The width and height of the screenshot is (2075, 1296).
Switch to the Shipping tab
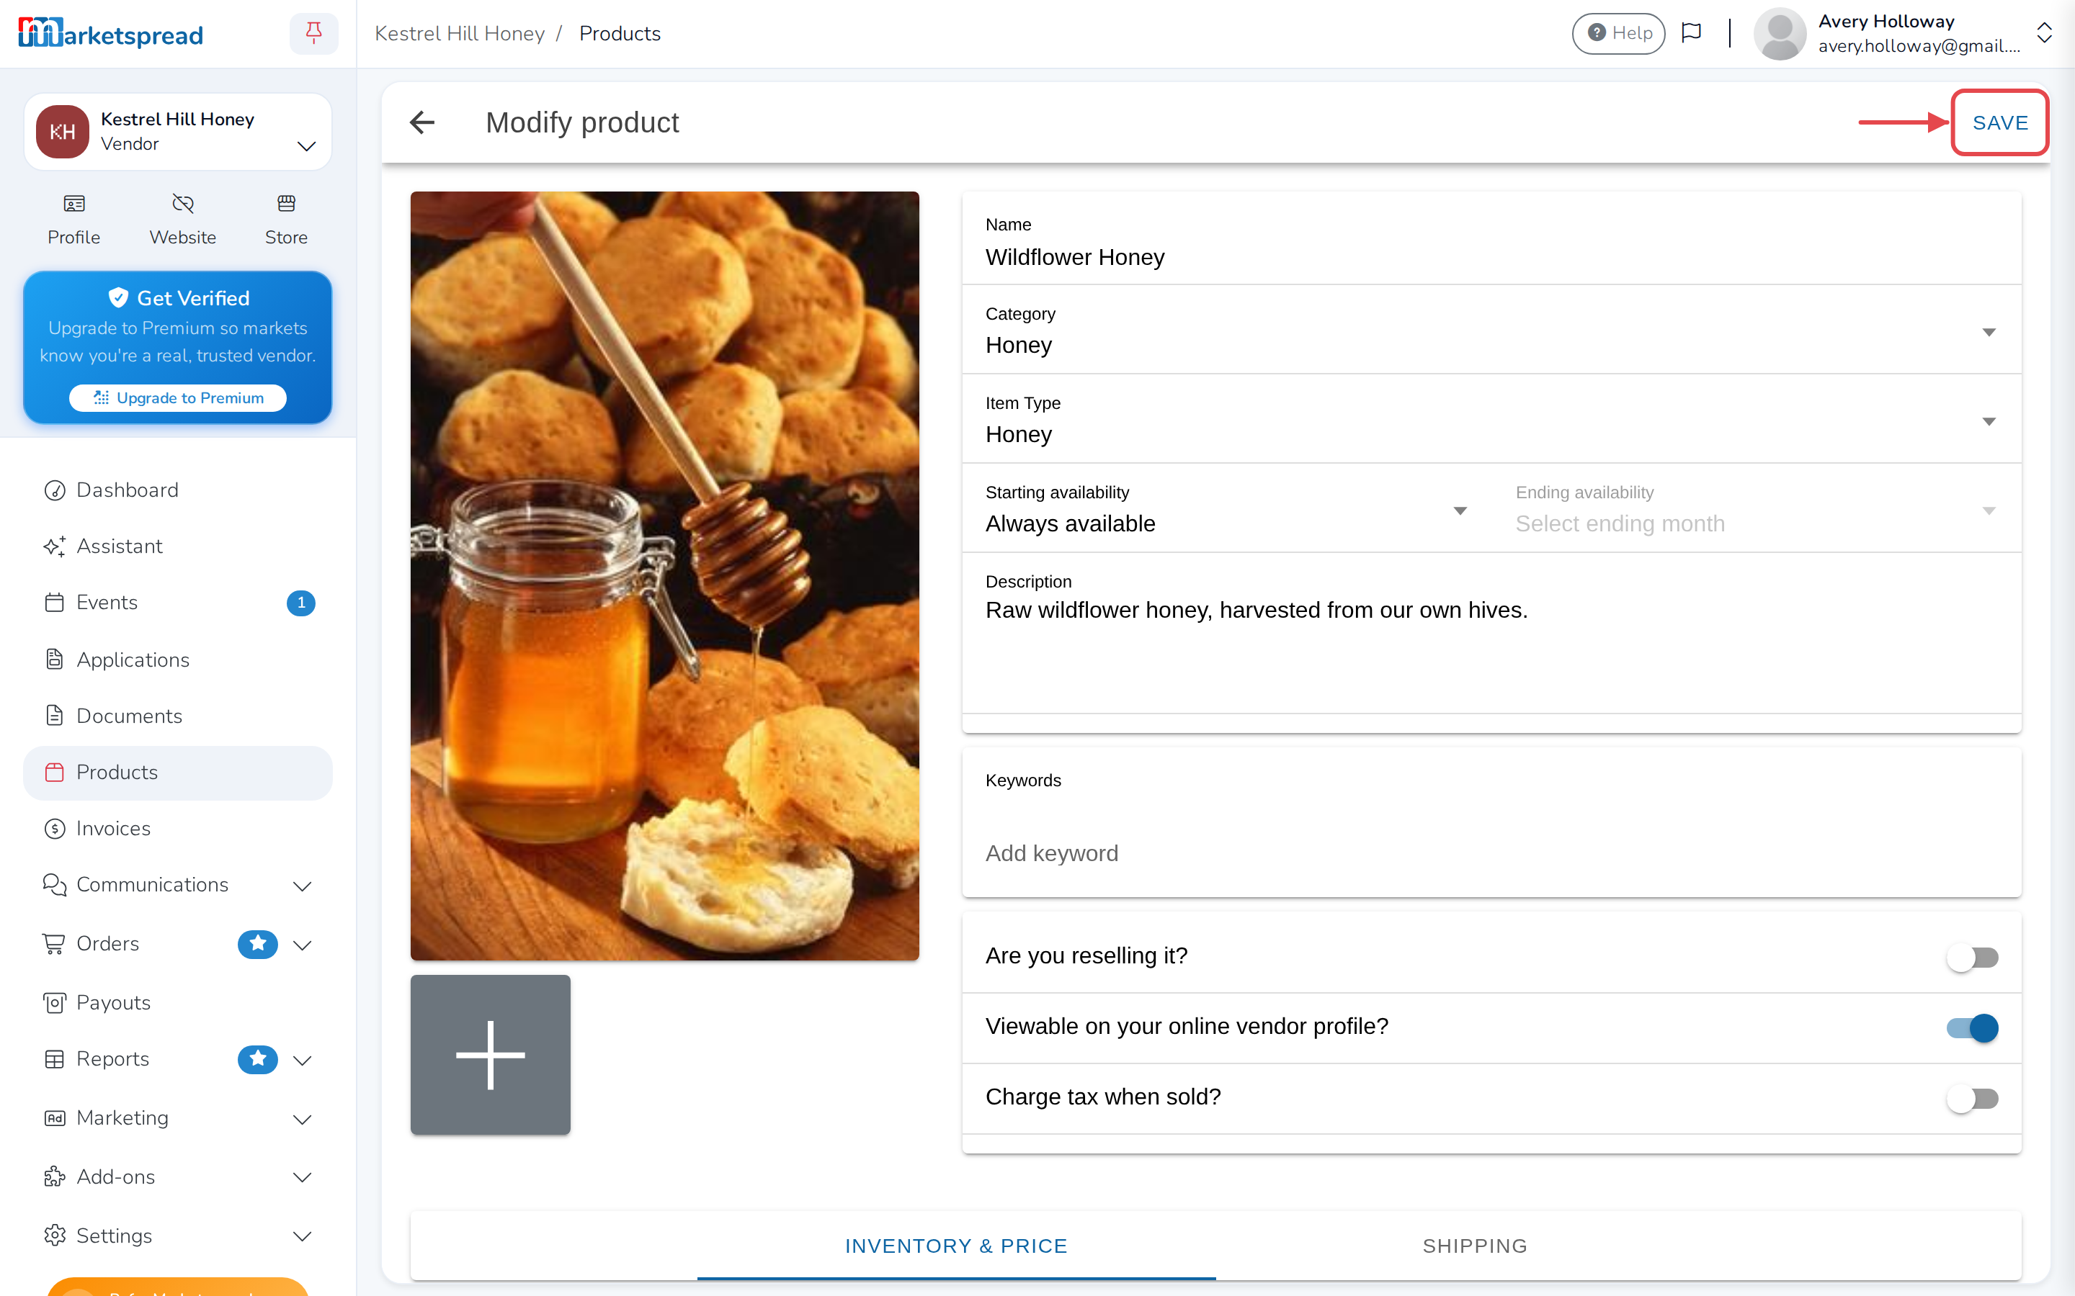[1475, 1246]
